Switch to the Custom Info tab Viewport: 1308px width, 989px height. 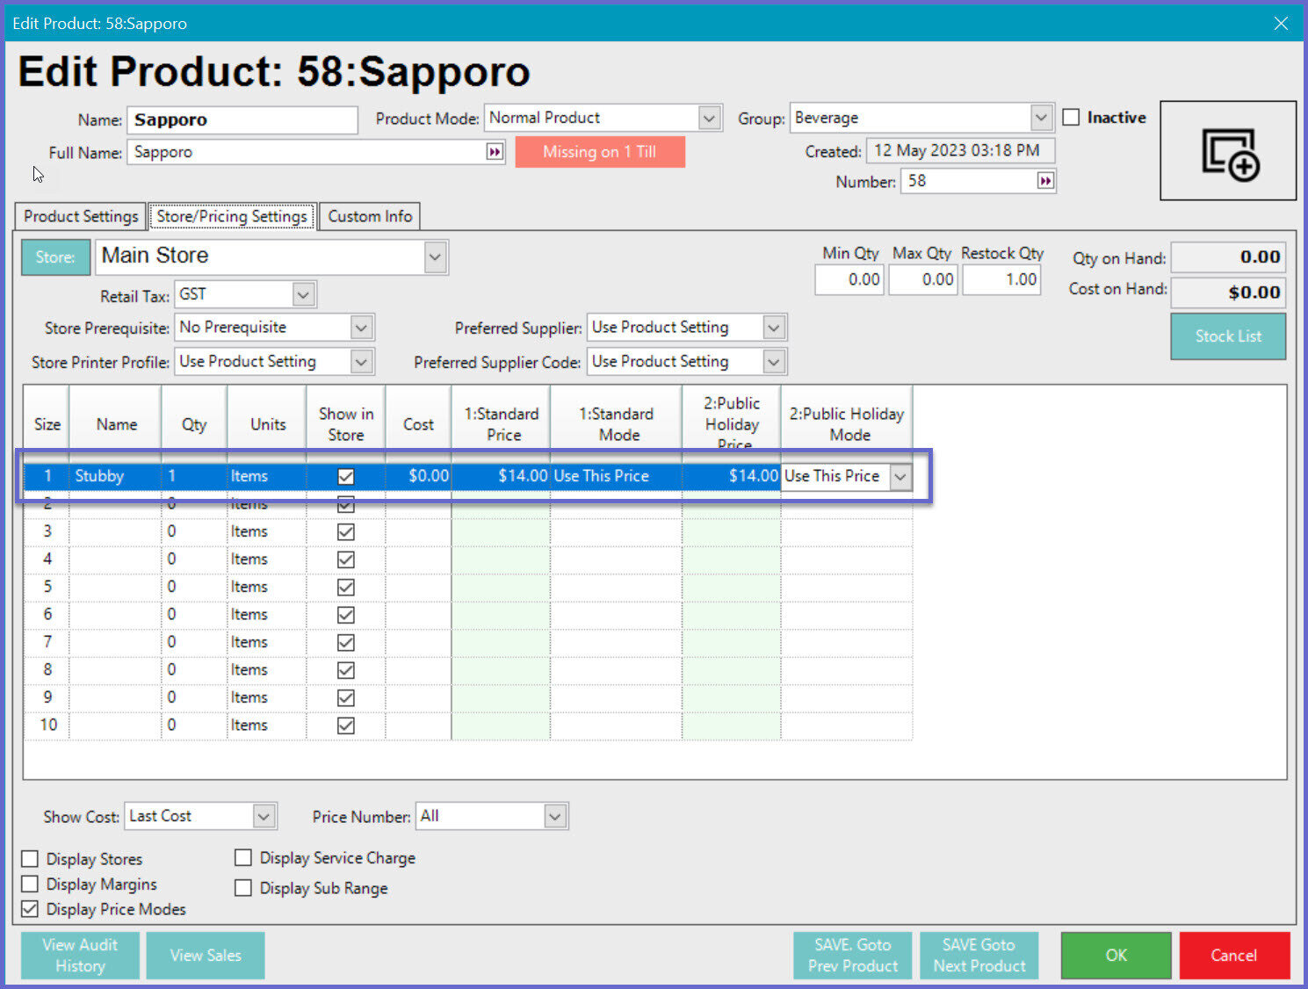(370, 216)
